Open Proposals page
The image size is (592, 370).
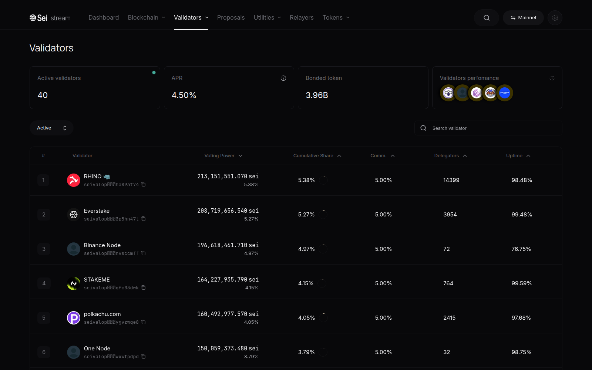point(231,18)
